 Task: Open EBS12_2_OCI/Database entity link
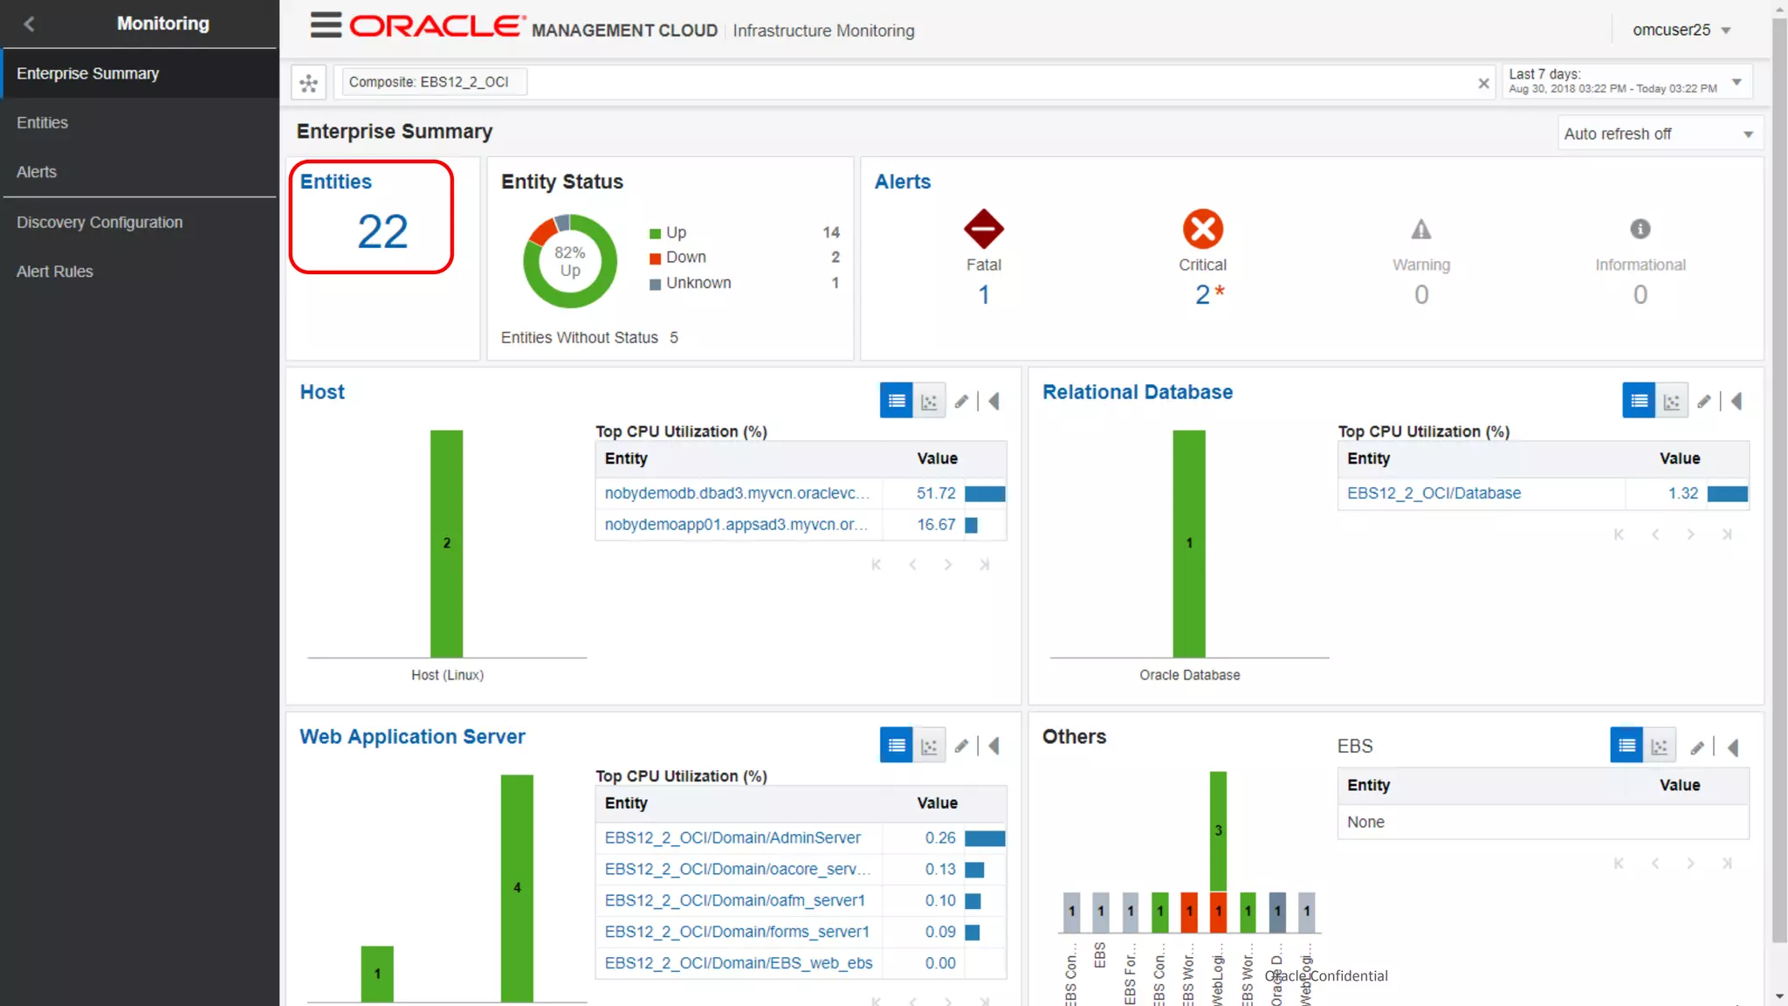[1434, 493]
